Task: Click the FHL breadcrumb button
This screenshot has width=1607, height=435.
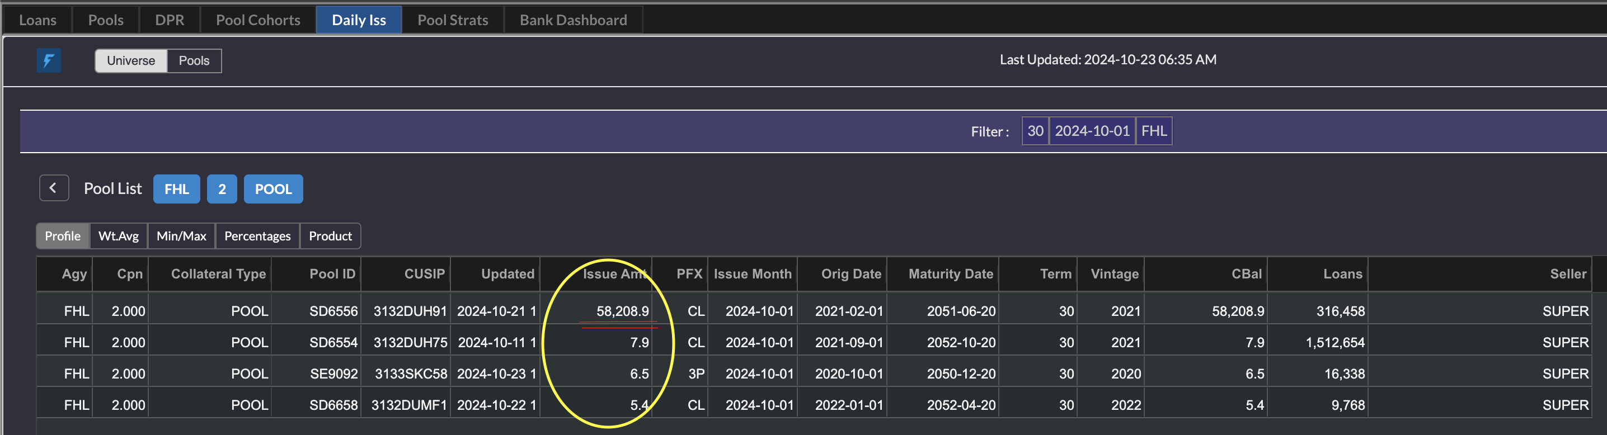Action: (x=177, y=189)
